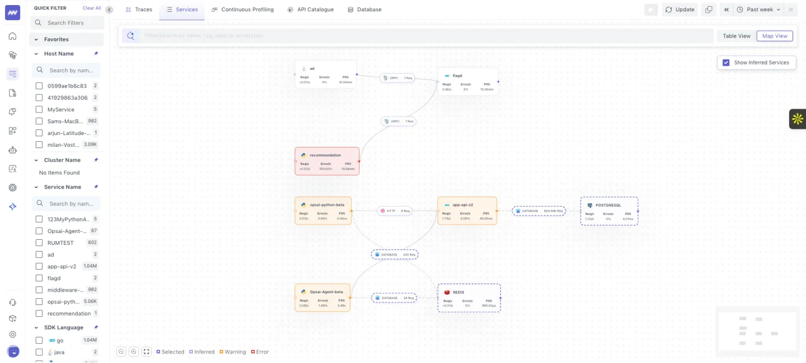
Task: Collapse the Quick Filter panel arrow
Action: [x=109, y=10]
